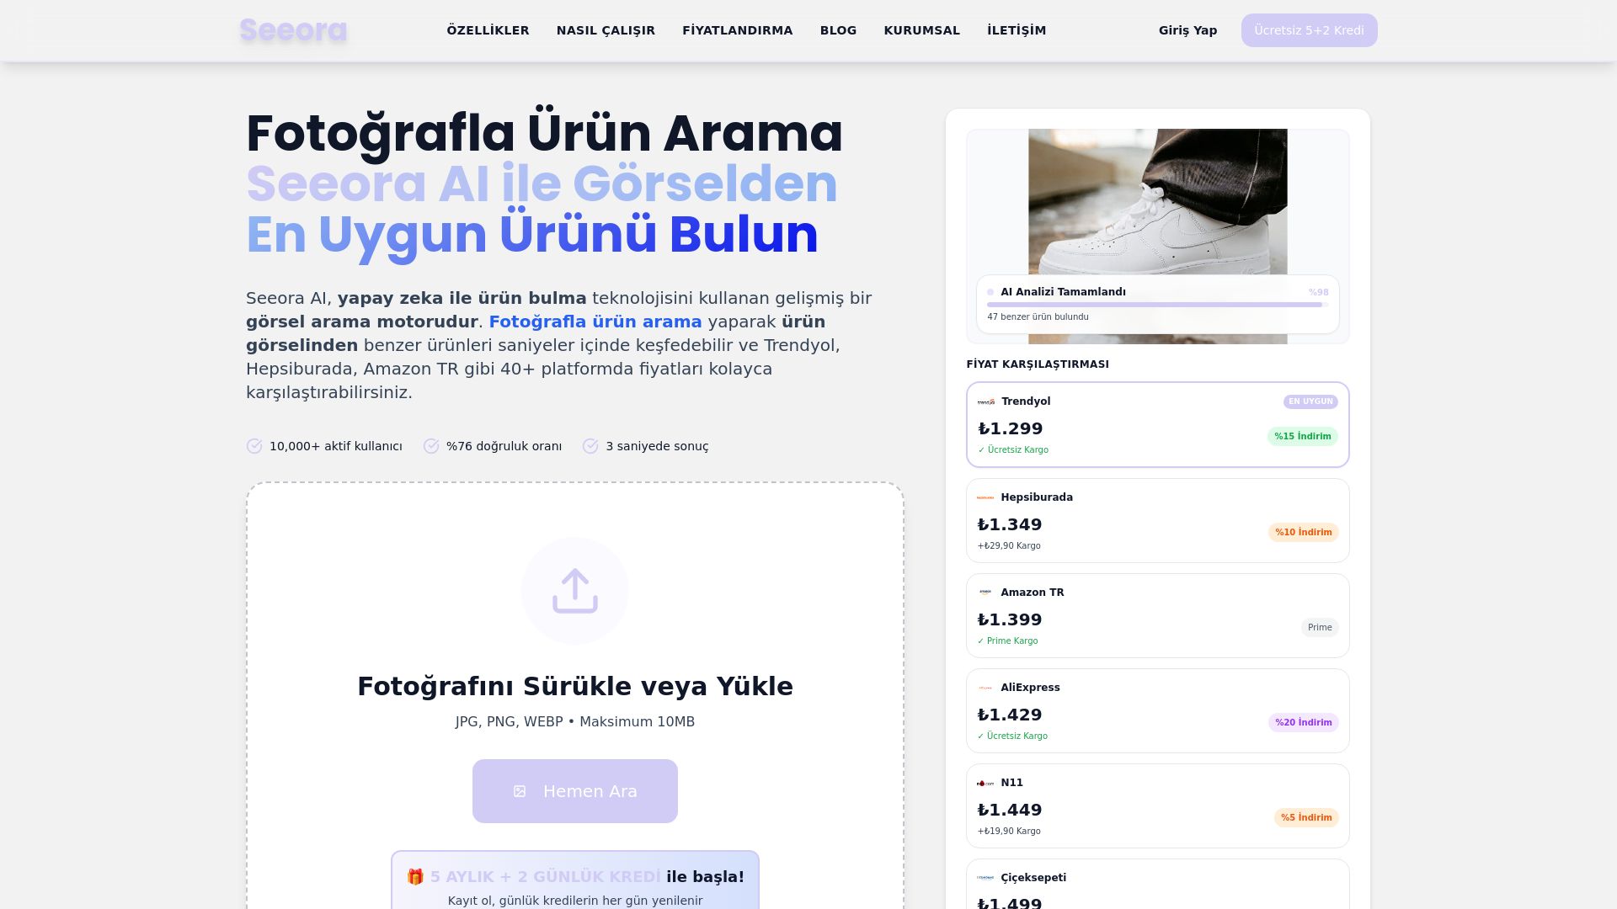Screen dimensions: 1617x909
Task: Click the Çiçeksepeti store logo icon
Action: 985,878
